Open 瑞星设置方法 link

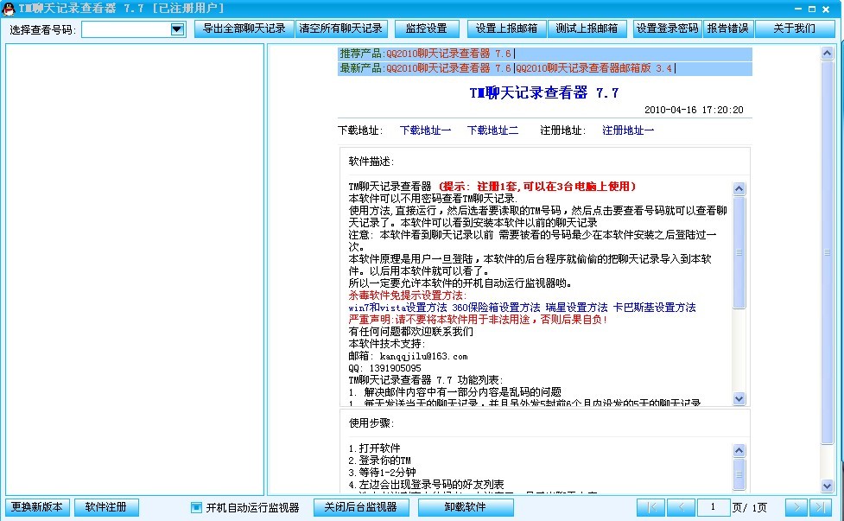coord(576,308)
